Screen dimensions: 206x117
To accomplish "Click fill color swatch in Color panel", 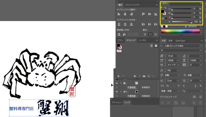I will 162,11.
